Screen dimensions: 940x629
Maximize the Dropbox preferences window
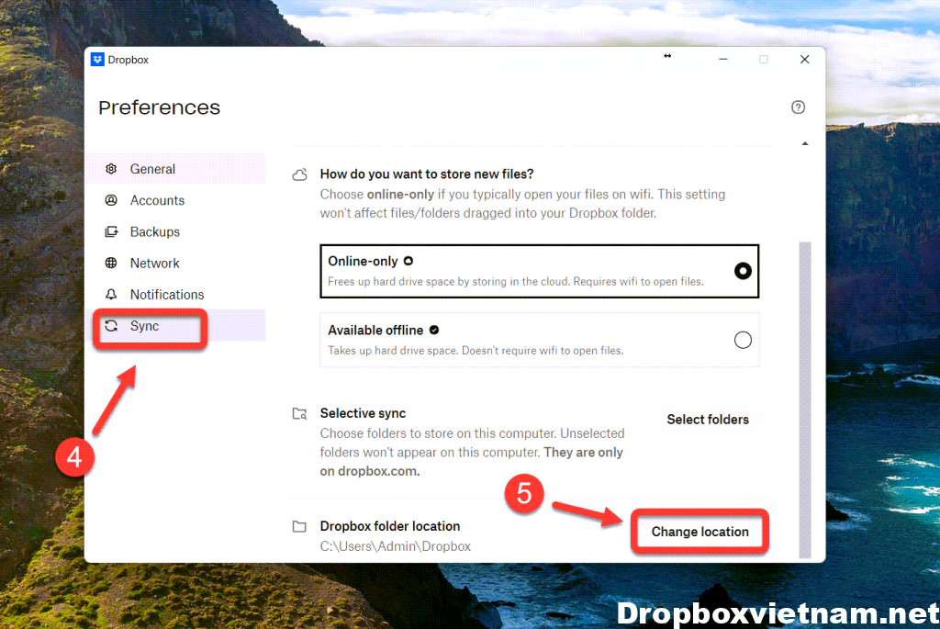pos(763,60)
